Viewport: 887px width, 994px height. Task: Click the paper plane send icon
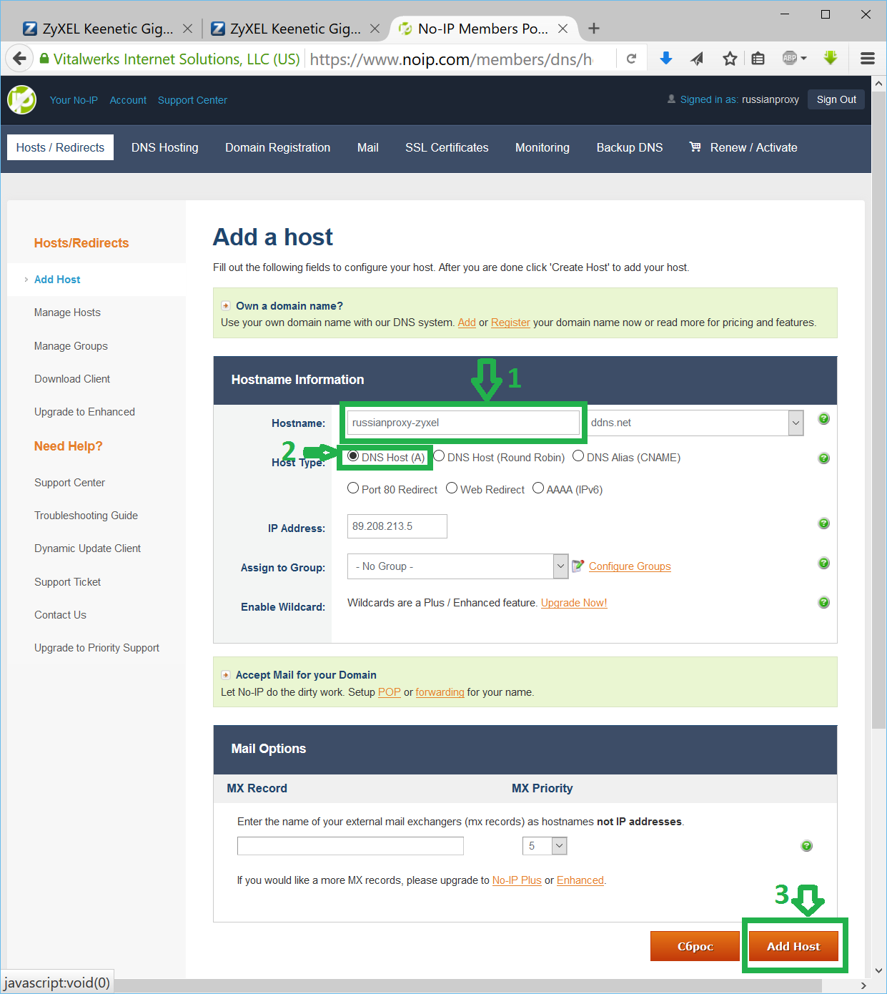click(697, 59)
